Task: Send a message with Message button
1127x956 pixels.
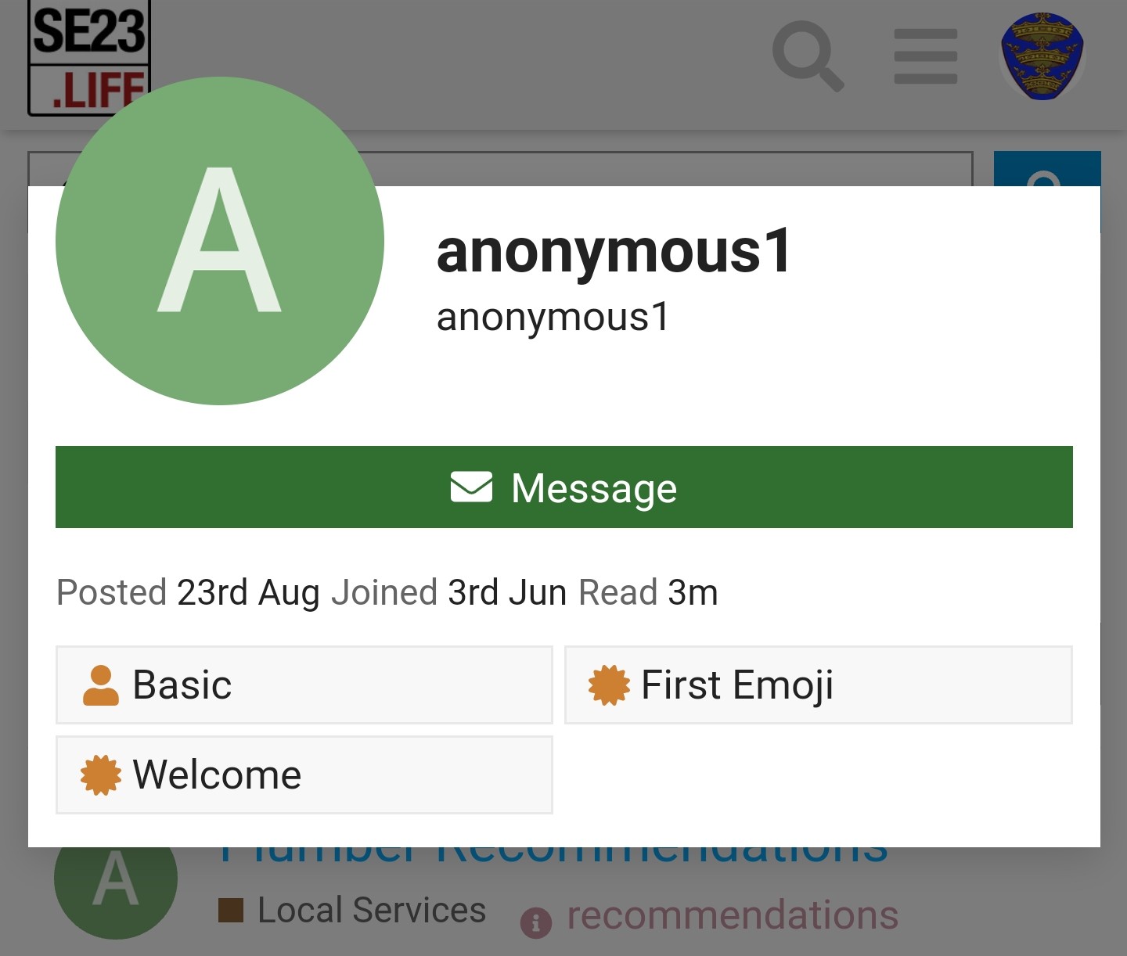Action: 564,487
